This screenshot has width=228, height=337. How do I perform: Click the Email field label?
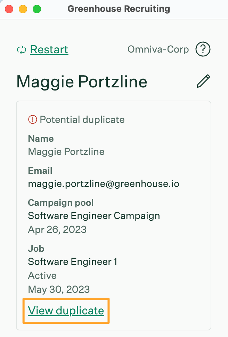point(40,171)
